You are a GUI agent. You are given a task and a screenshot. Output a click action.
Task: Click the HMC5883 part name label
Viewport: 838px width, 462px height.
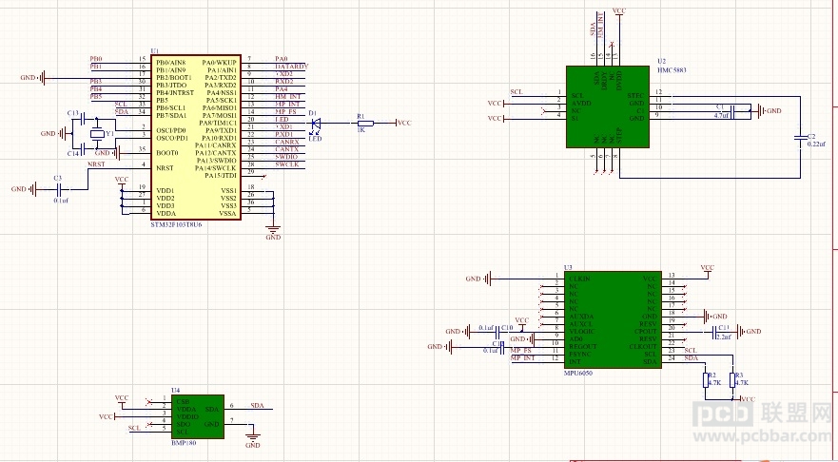(672, 70)
